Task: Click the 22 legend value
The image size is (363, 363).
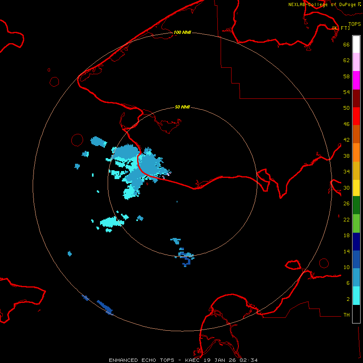Action: pyautogui.click(x=346, y=220)
